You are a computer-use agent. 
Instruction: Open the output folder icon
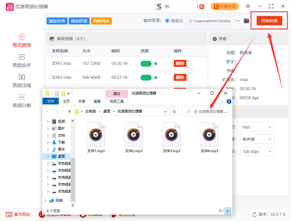tap(246, 20)
